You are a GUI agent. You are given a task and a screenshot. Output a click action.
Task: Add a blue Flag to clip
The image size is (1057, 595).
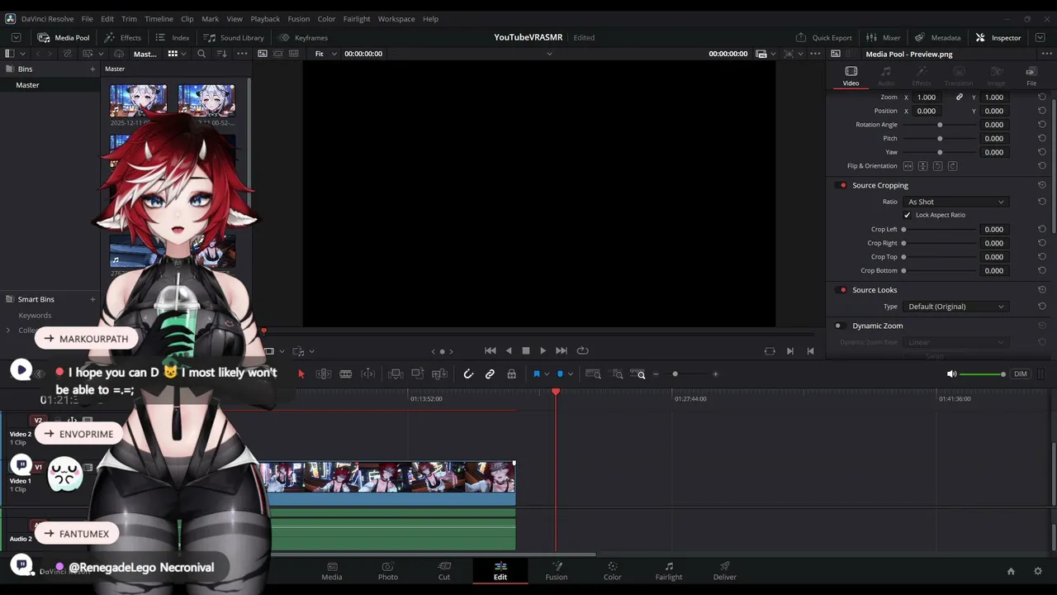[x=537, y=374]
